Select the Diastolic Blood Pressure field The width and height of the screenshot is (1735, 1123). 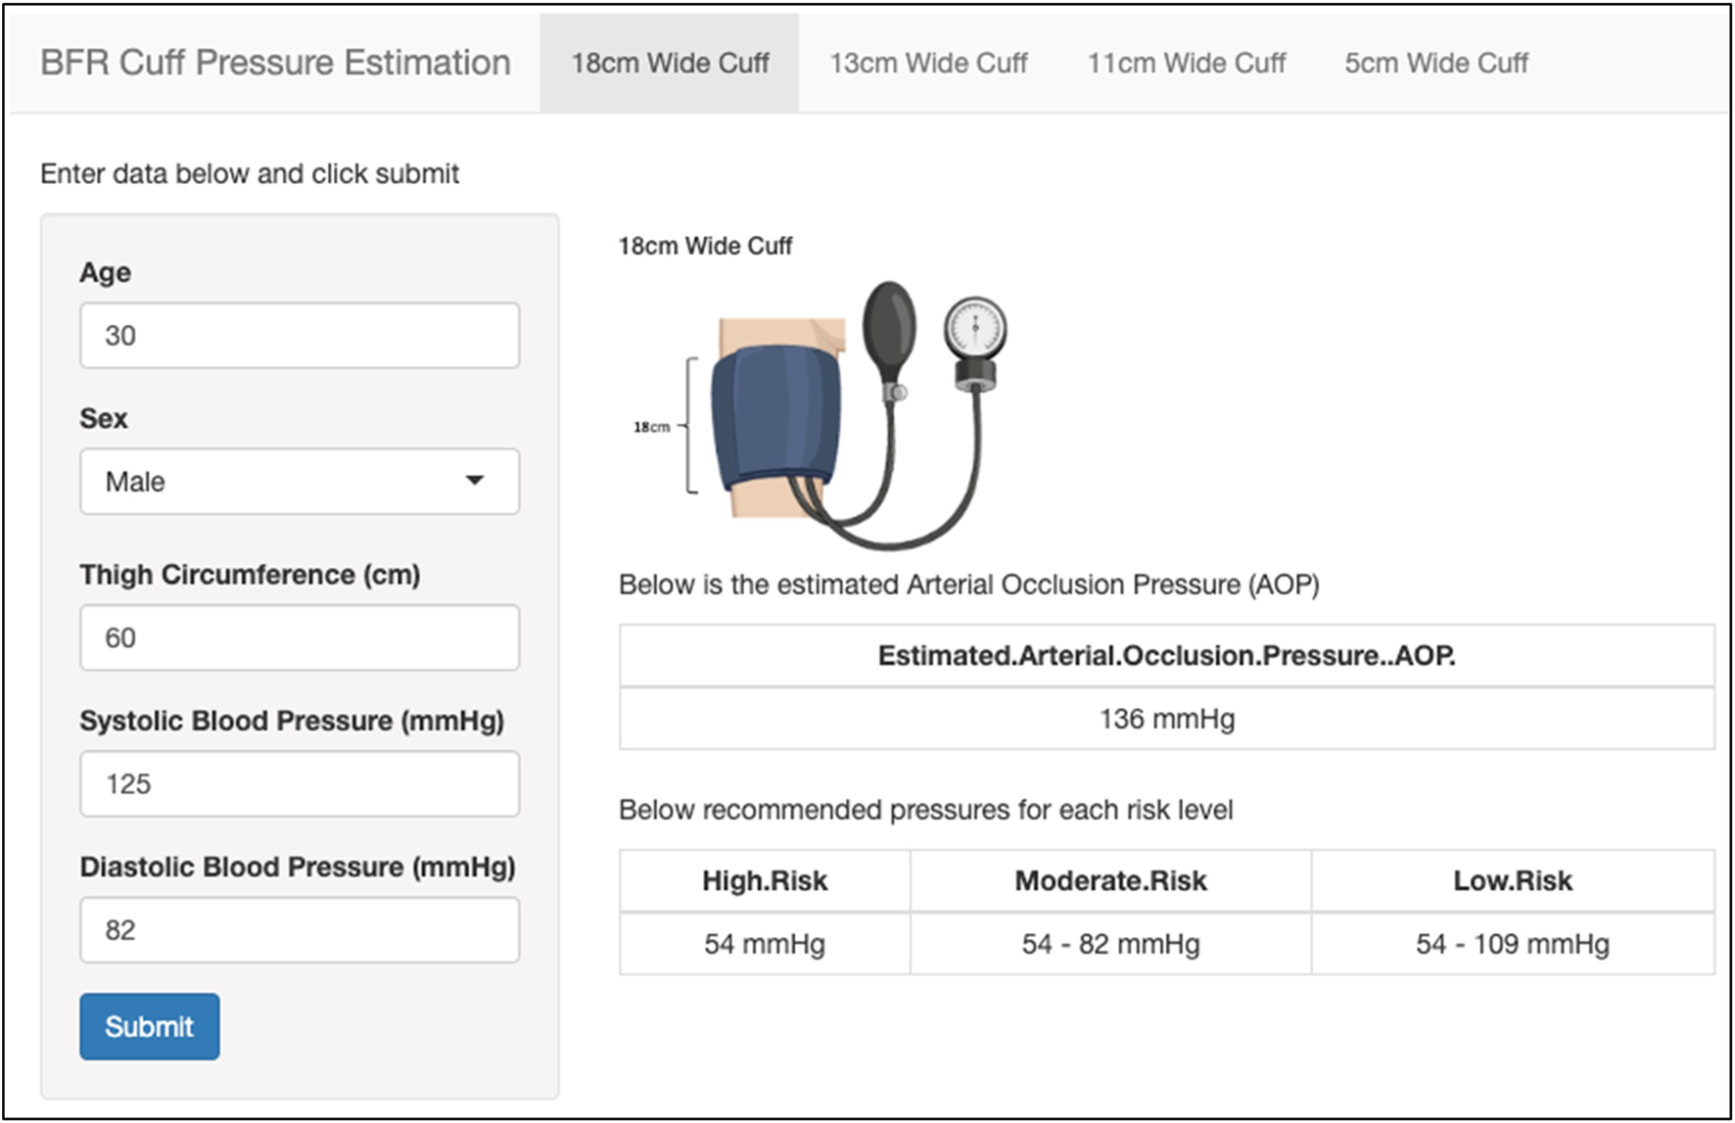click(299, 930)
